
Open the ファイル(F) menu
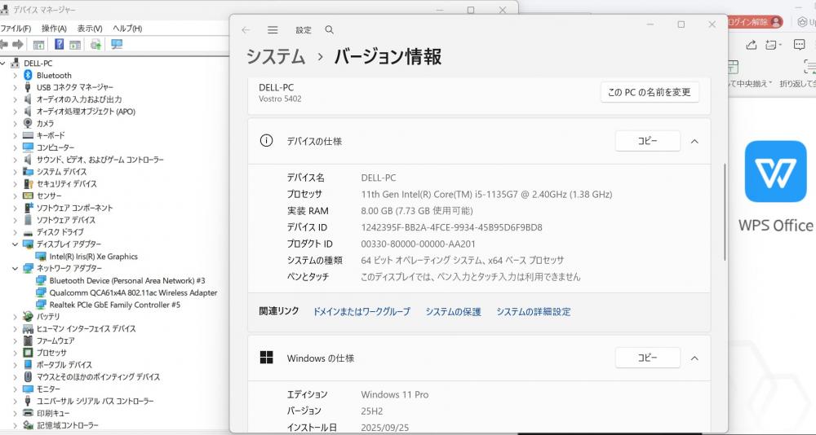[16, 29]
